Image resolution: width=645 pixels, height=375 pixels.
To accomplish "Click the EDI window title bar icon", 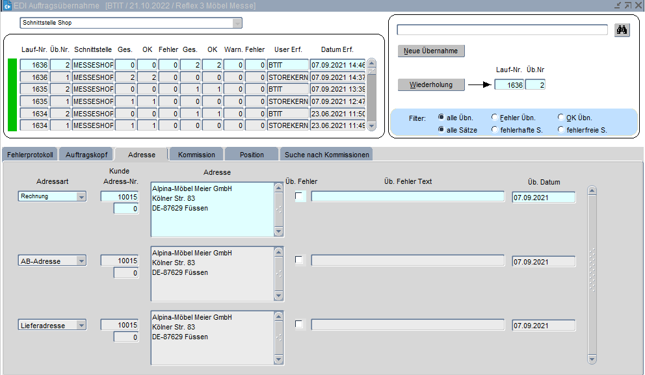I will [7, 5].
